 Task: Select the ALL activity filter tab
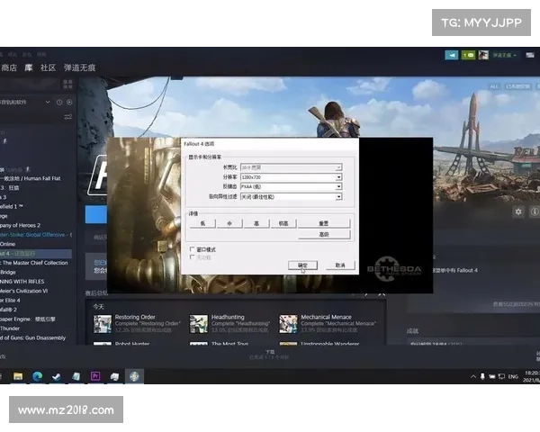pos(494,86)
